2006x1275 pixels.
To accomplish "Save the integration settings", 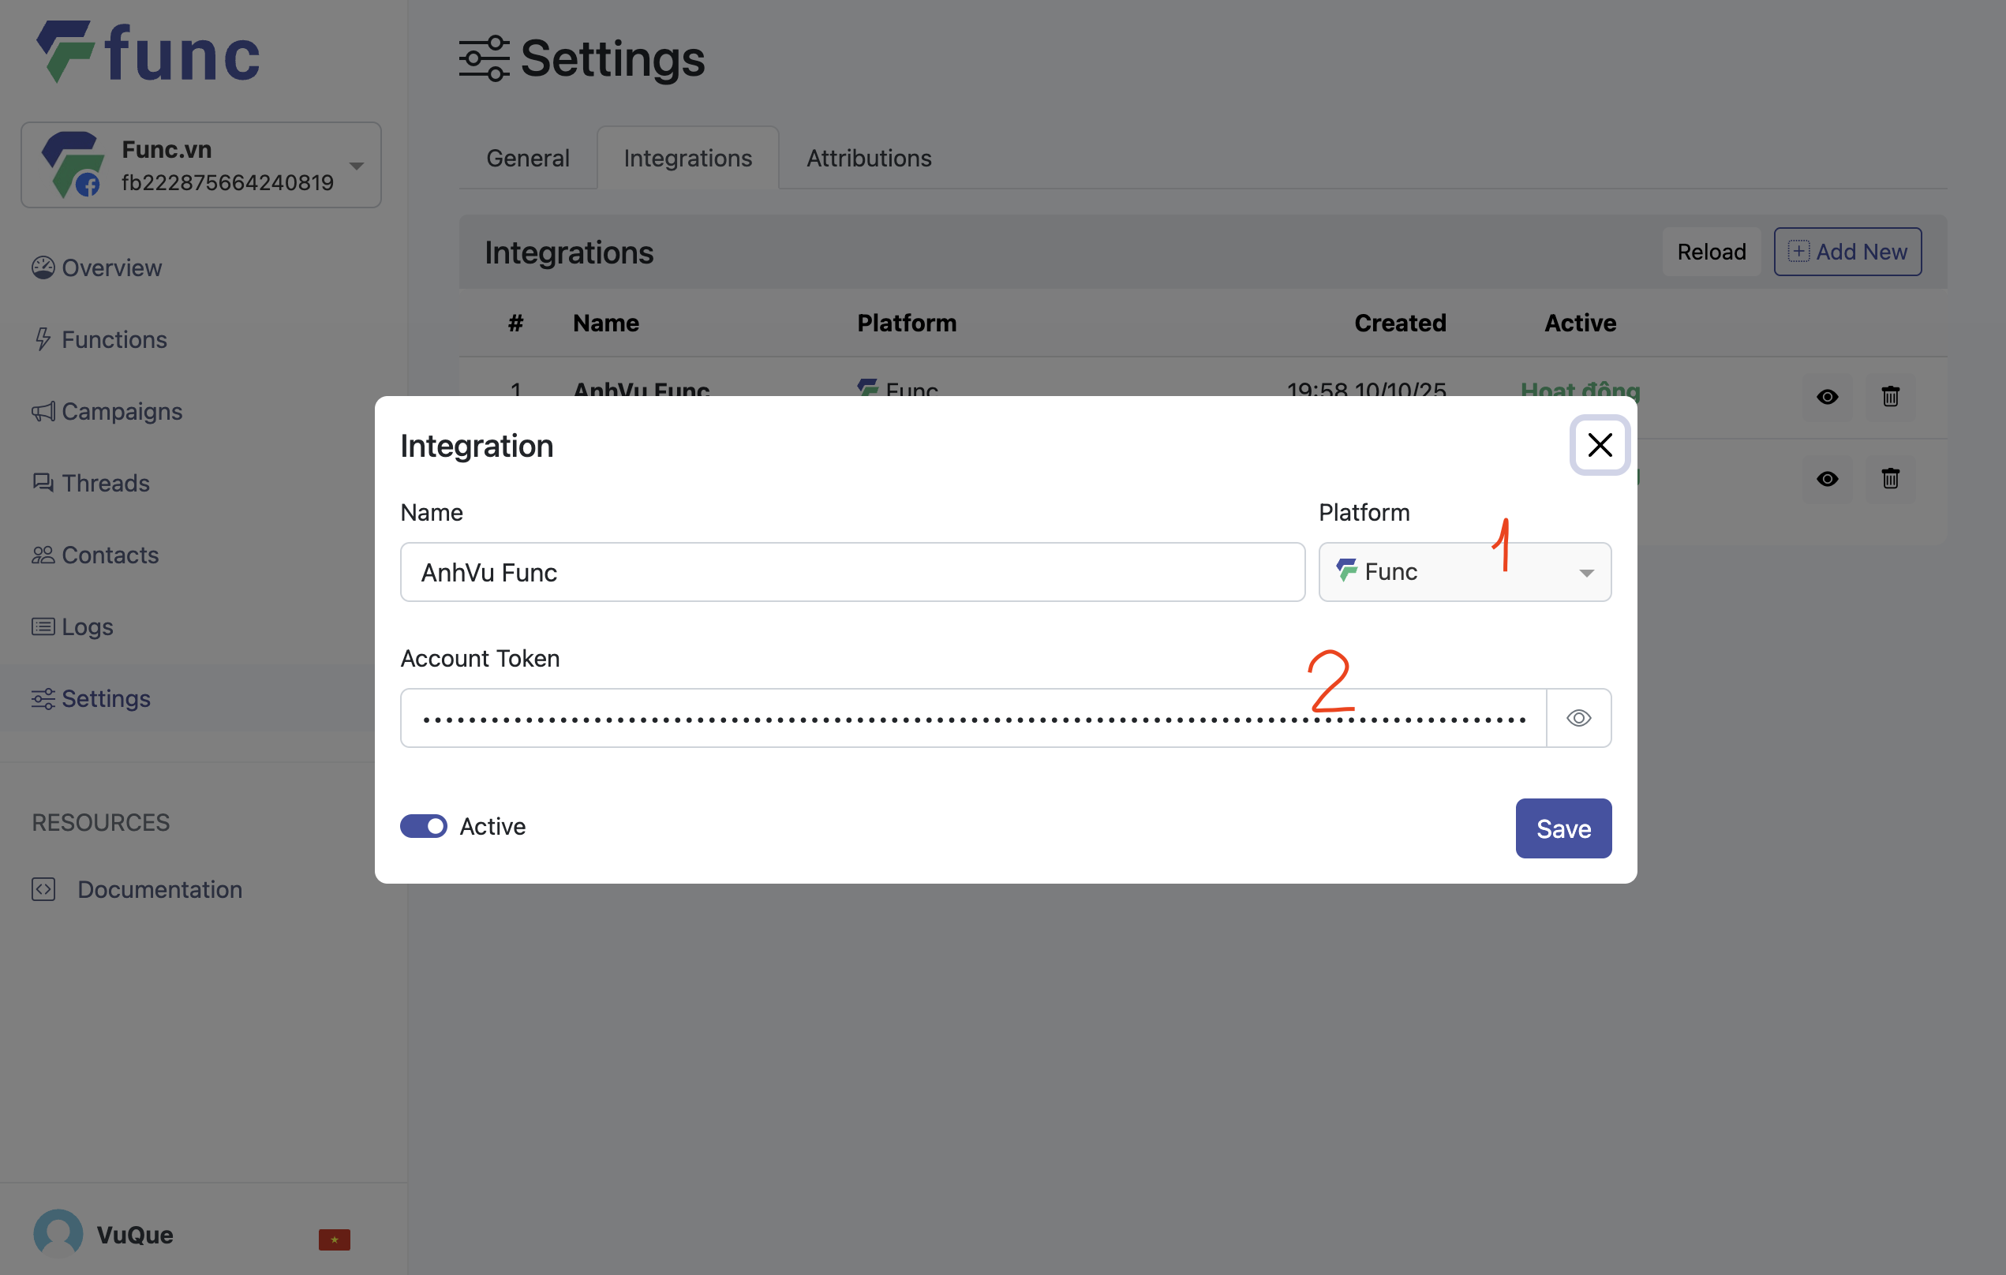I will pyautogui.click(x=1563, y=828).
